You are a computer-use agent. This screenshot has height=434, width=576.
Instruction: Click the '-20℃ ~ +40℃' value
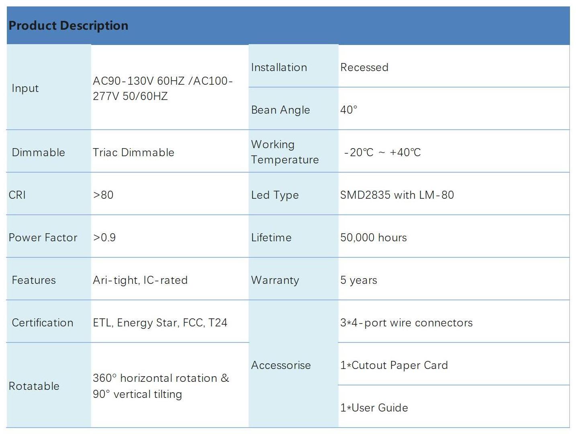pyautogui.click(x=382, y=153)
